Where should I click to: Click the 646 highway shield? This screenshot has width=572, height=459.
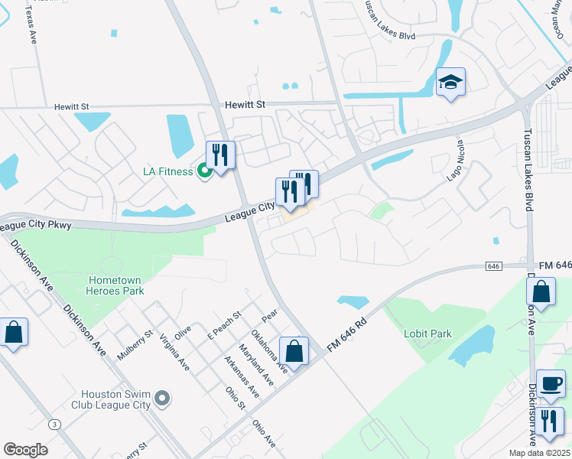(x=493, y=266)
